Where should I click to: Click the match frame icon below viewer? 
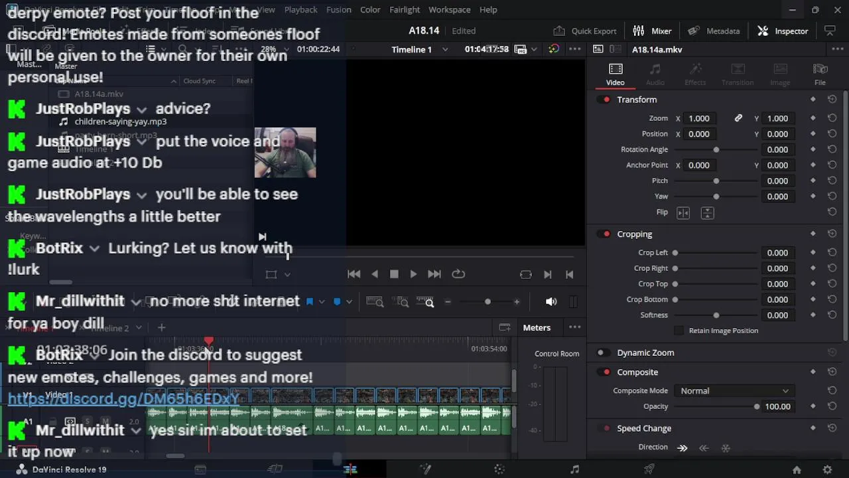[526, 274]
